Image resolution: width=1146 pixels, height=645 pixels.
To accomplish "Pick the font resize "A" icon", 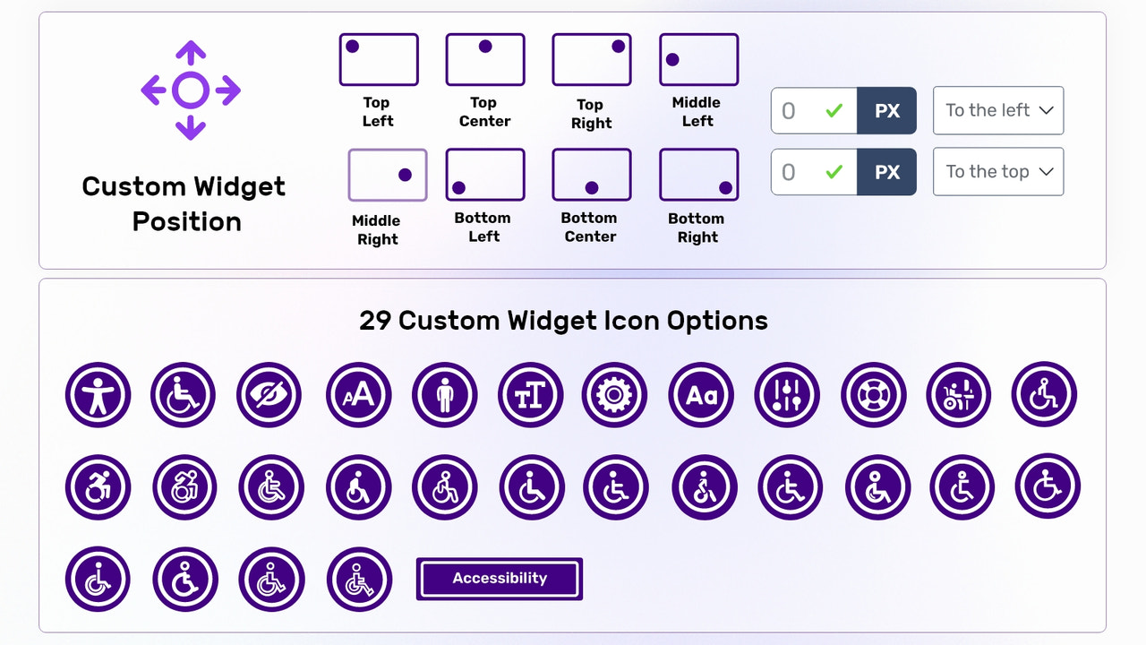I will coord(357,394).
